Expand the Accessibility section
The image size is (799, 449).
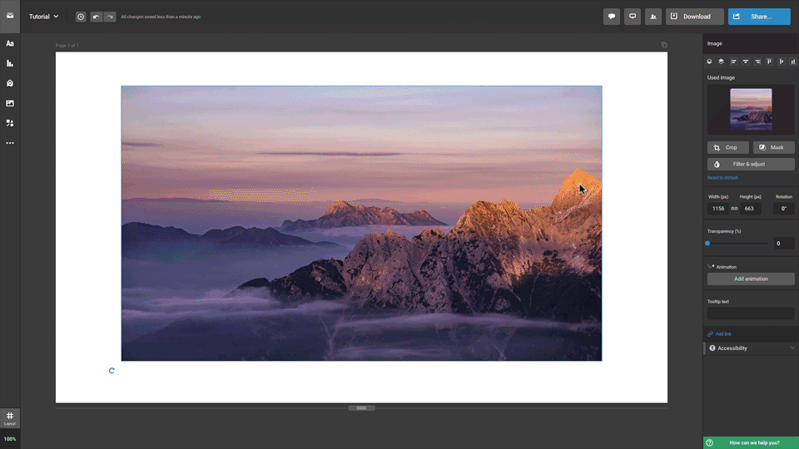tap(751, 348)
